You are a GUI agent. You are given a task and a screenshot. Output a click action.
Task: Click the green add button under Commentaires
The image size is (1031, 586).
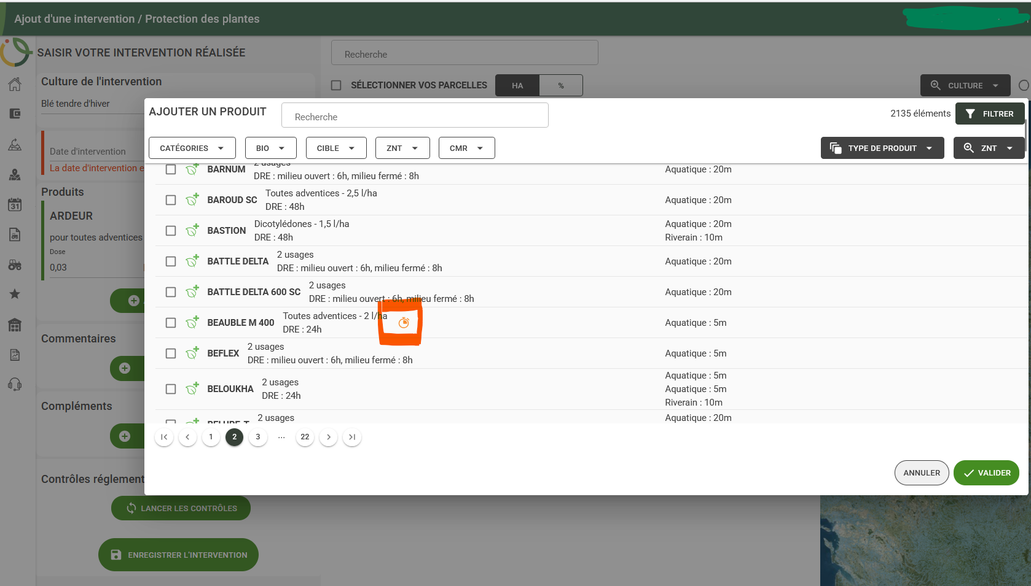point(127,368)
